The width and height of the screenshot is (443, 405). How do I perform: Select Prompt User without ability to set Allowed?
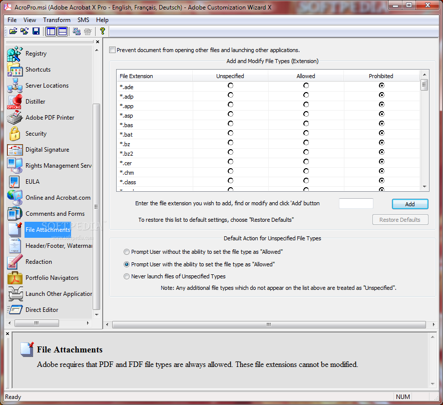tap(127, 252)
